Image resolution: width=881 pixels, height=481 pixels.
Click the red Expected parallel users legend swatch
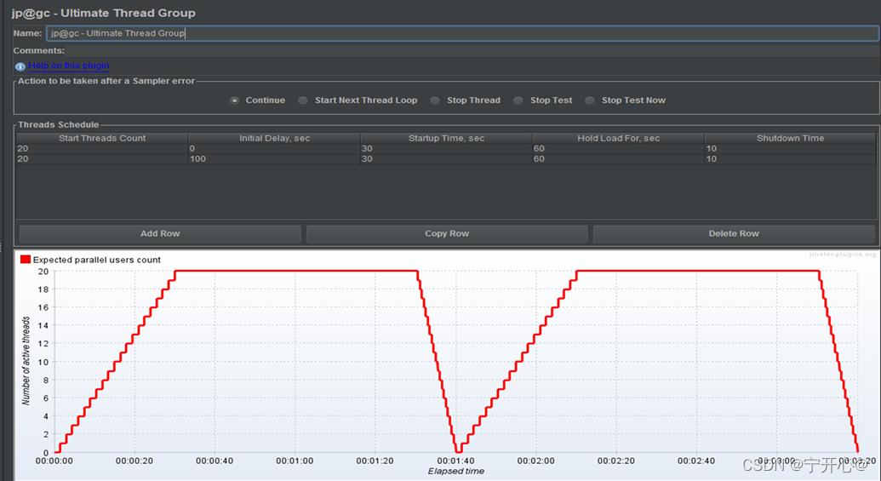[26, 260]
